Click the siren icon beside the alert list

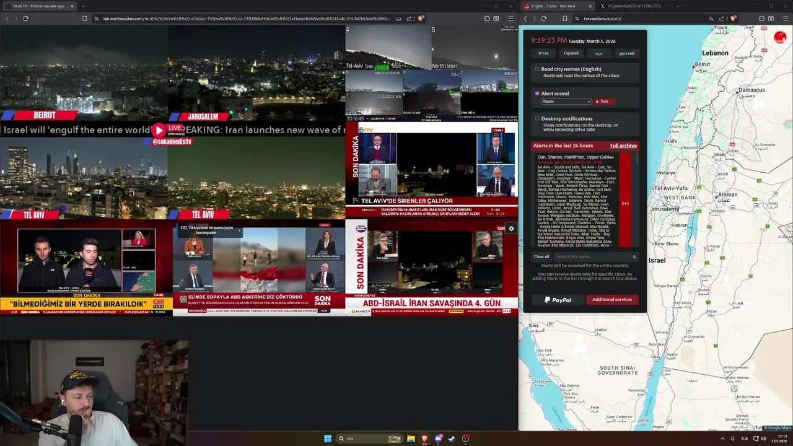625,203
